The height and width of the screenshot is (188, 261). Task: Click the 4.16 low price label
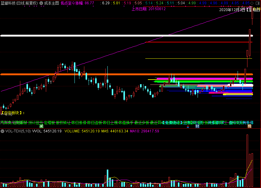[x=8, y=115]
